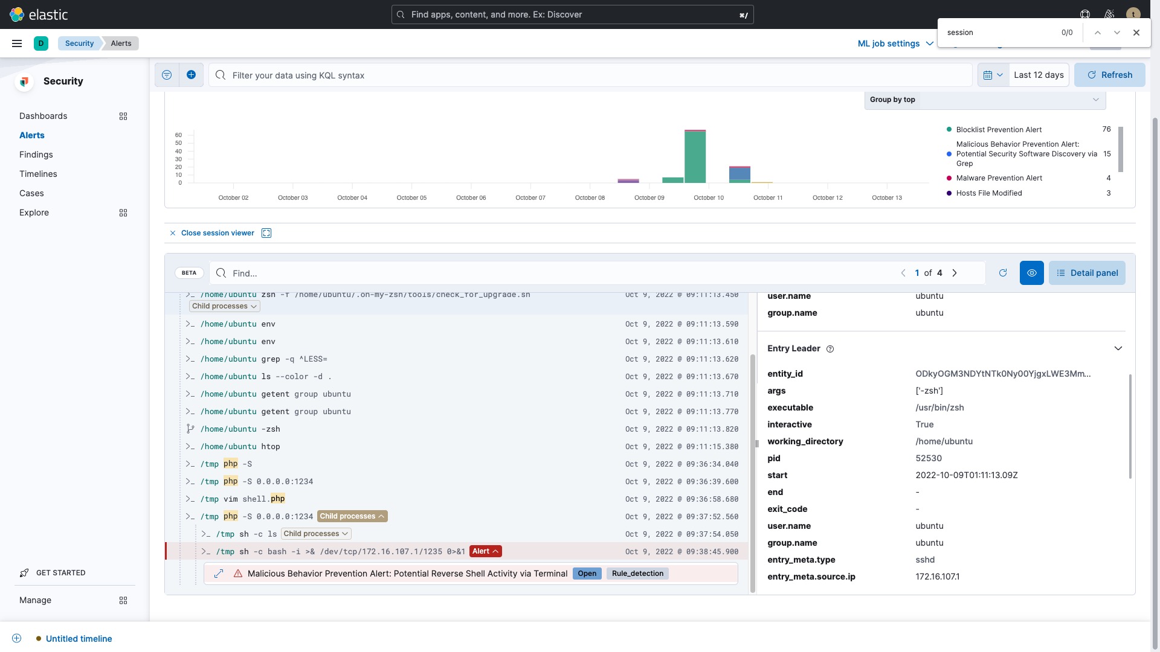Select Cases in the Security sidebar
Image resolution: width=1160 pixels, height=652 pixels.
[x=31, y=193]
